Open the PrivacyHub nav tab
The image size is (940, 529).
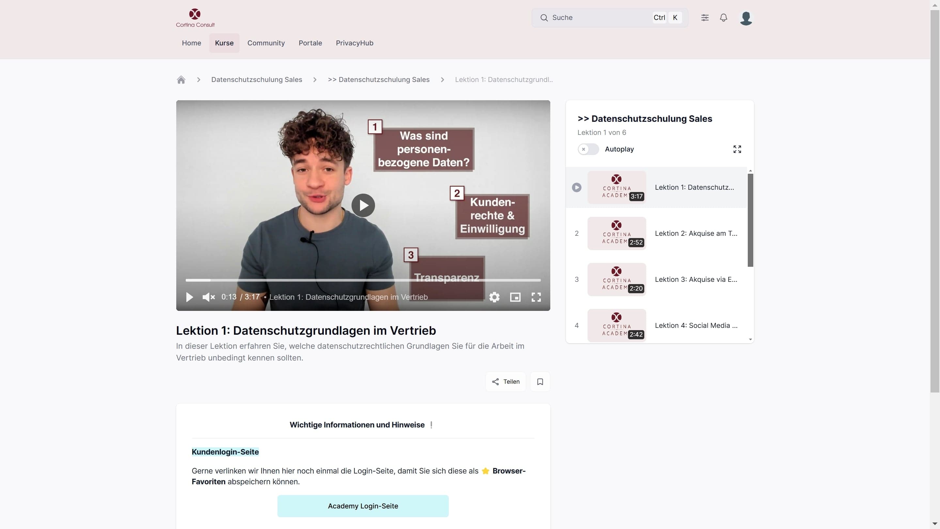[x=354, y=43]
